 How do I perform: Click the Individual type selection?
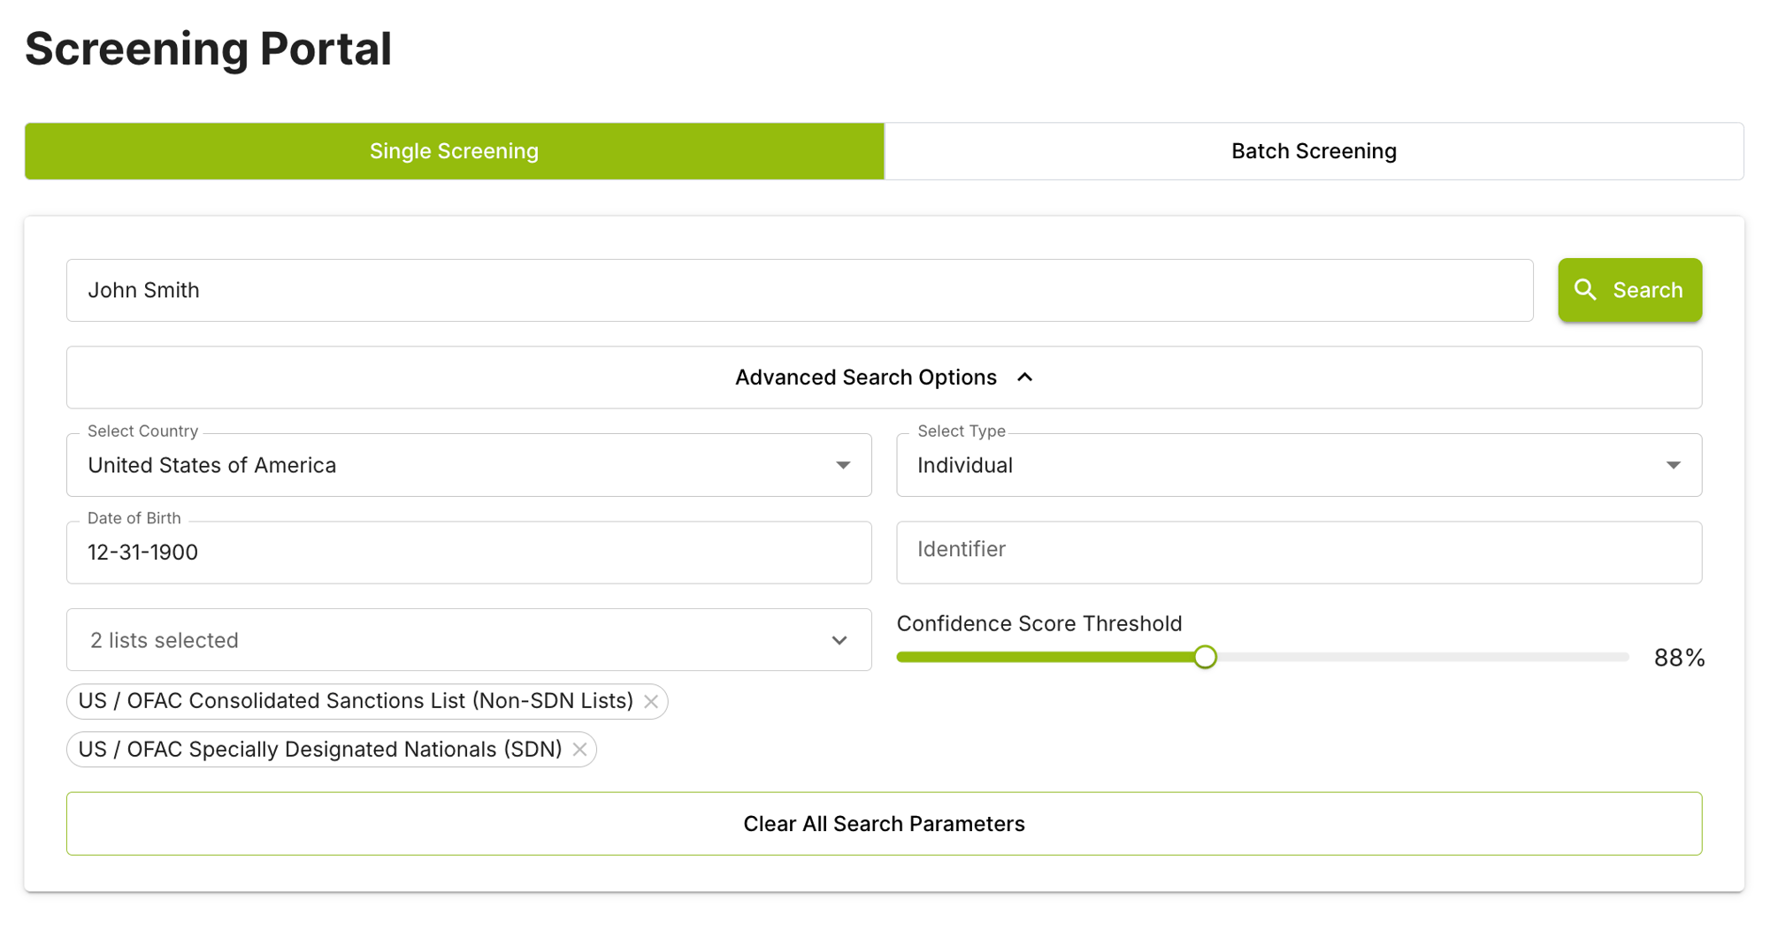965,465
